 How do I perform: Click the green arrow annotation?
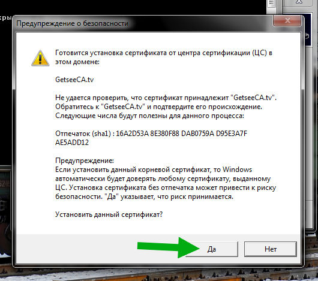(169, 247)
